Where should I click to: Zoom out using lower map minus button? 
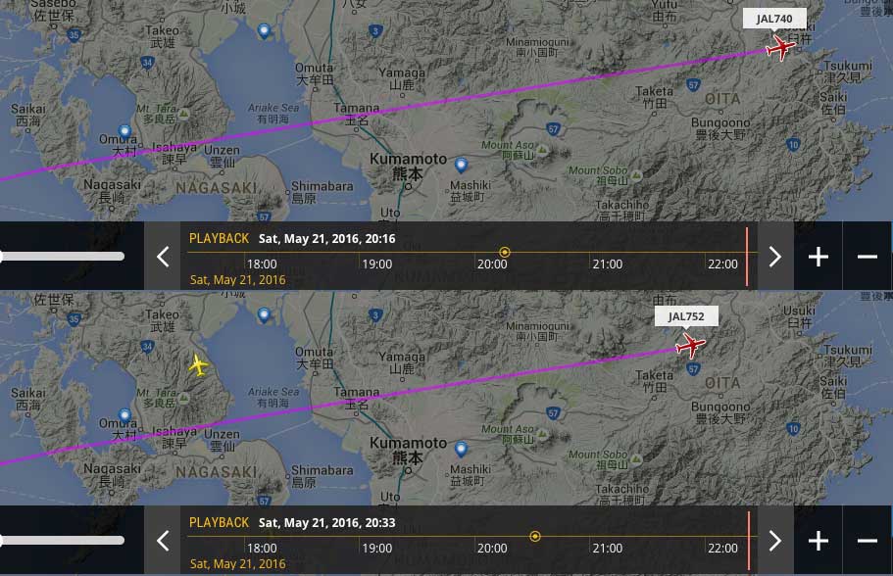868,540
